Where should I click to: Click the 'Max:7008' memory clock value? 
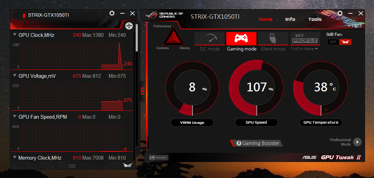[x=93, y=158]
